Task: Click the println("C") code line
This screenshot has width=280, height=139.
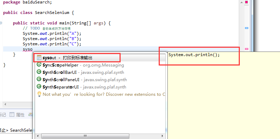Action: [x=52, y=44]
